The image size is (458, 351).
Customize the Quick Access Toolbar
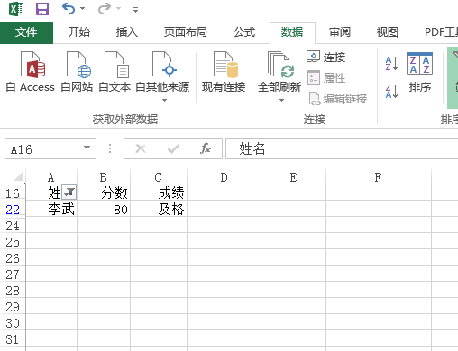[x=135, y=10]
